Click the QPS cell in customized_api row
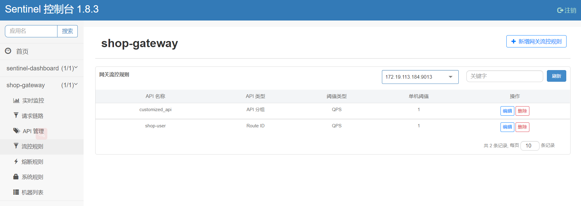 pyautogui.click(x=336, y=110)
